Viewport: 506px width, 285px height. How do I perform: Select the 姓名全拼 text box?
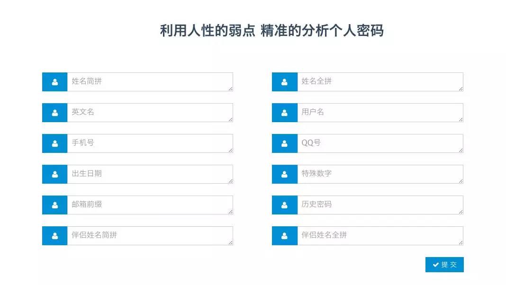pyautogui.click(x=380, y=82)
